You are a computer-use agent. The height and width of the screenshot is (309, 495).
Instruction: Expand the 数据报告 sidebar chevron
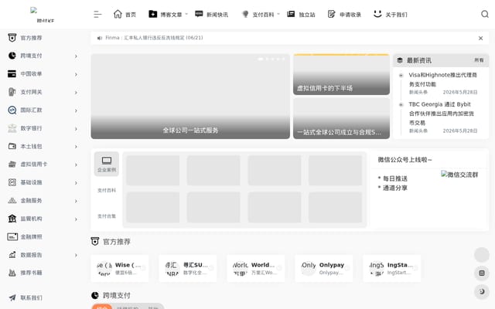tap(76, 255)
